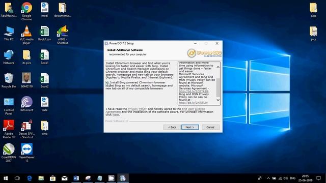Minimize the PowerISO Setup dialog

pyautogui.click(x=195, y=43)
